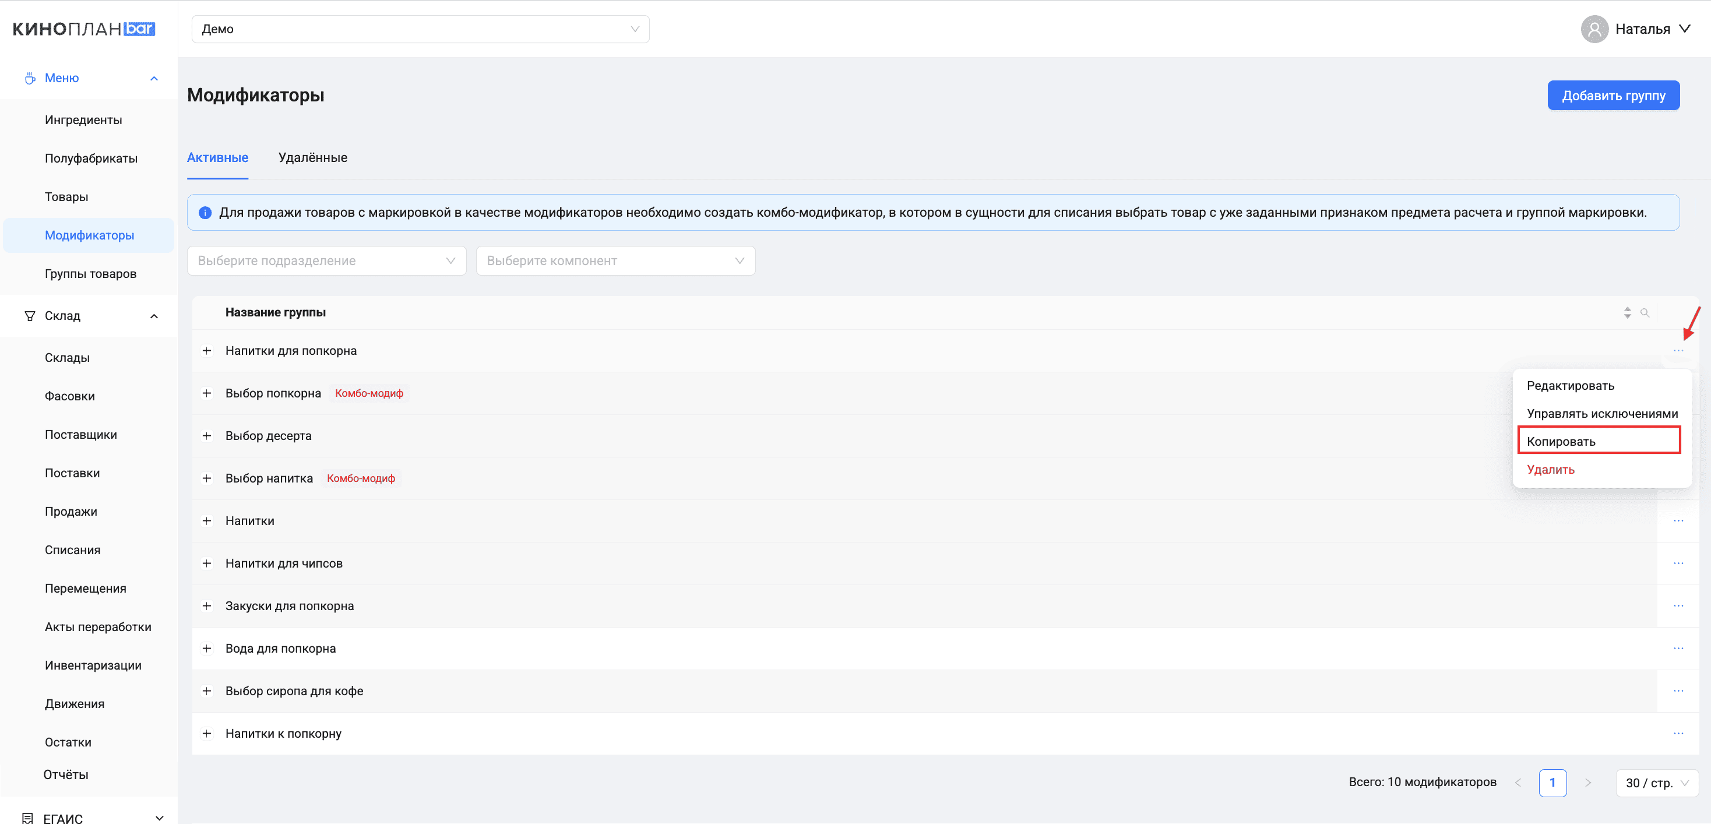This screenshot has width=1711, height=824.
Task: Open three-dots menu for Напитки к попкорну
Action: coord(1678,733)
